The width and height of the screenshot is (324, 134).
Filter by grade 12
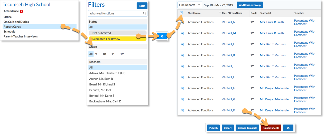tap(122, 54)
